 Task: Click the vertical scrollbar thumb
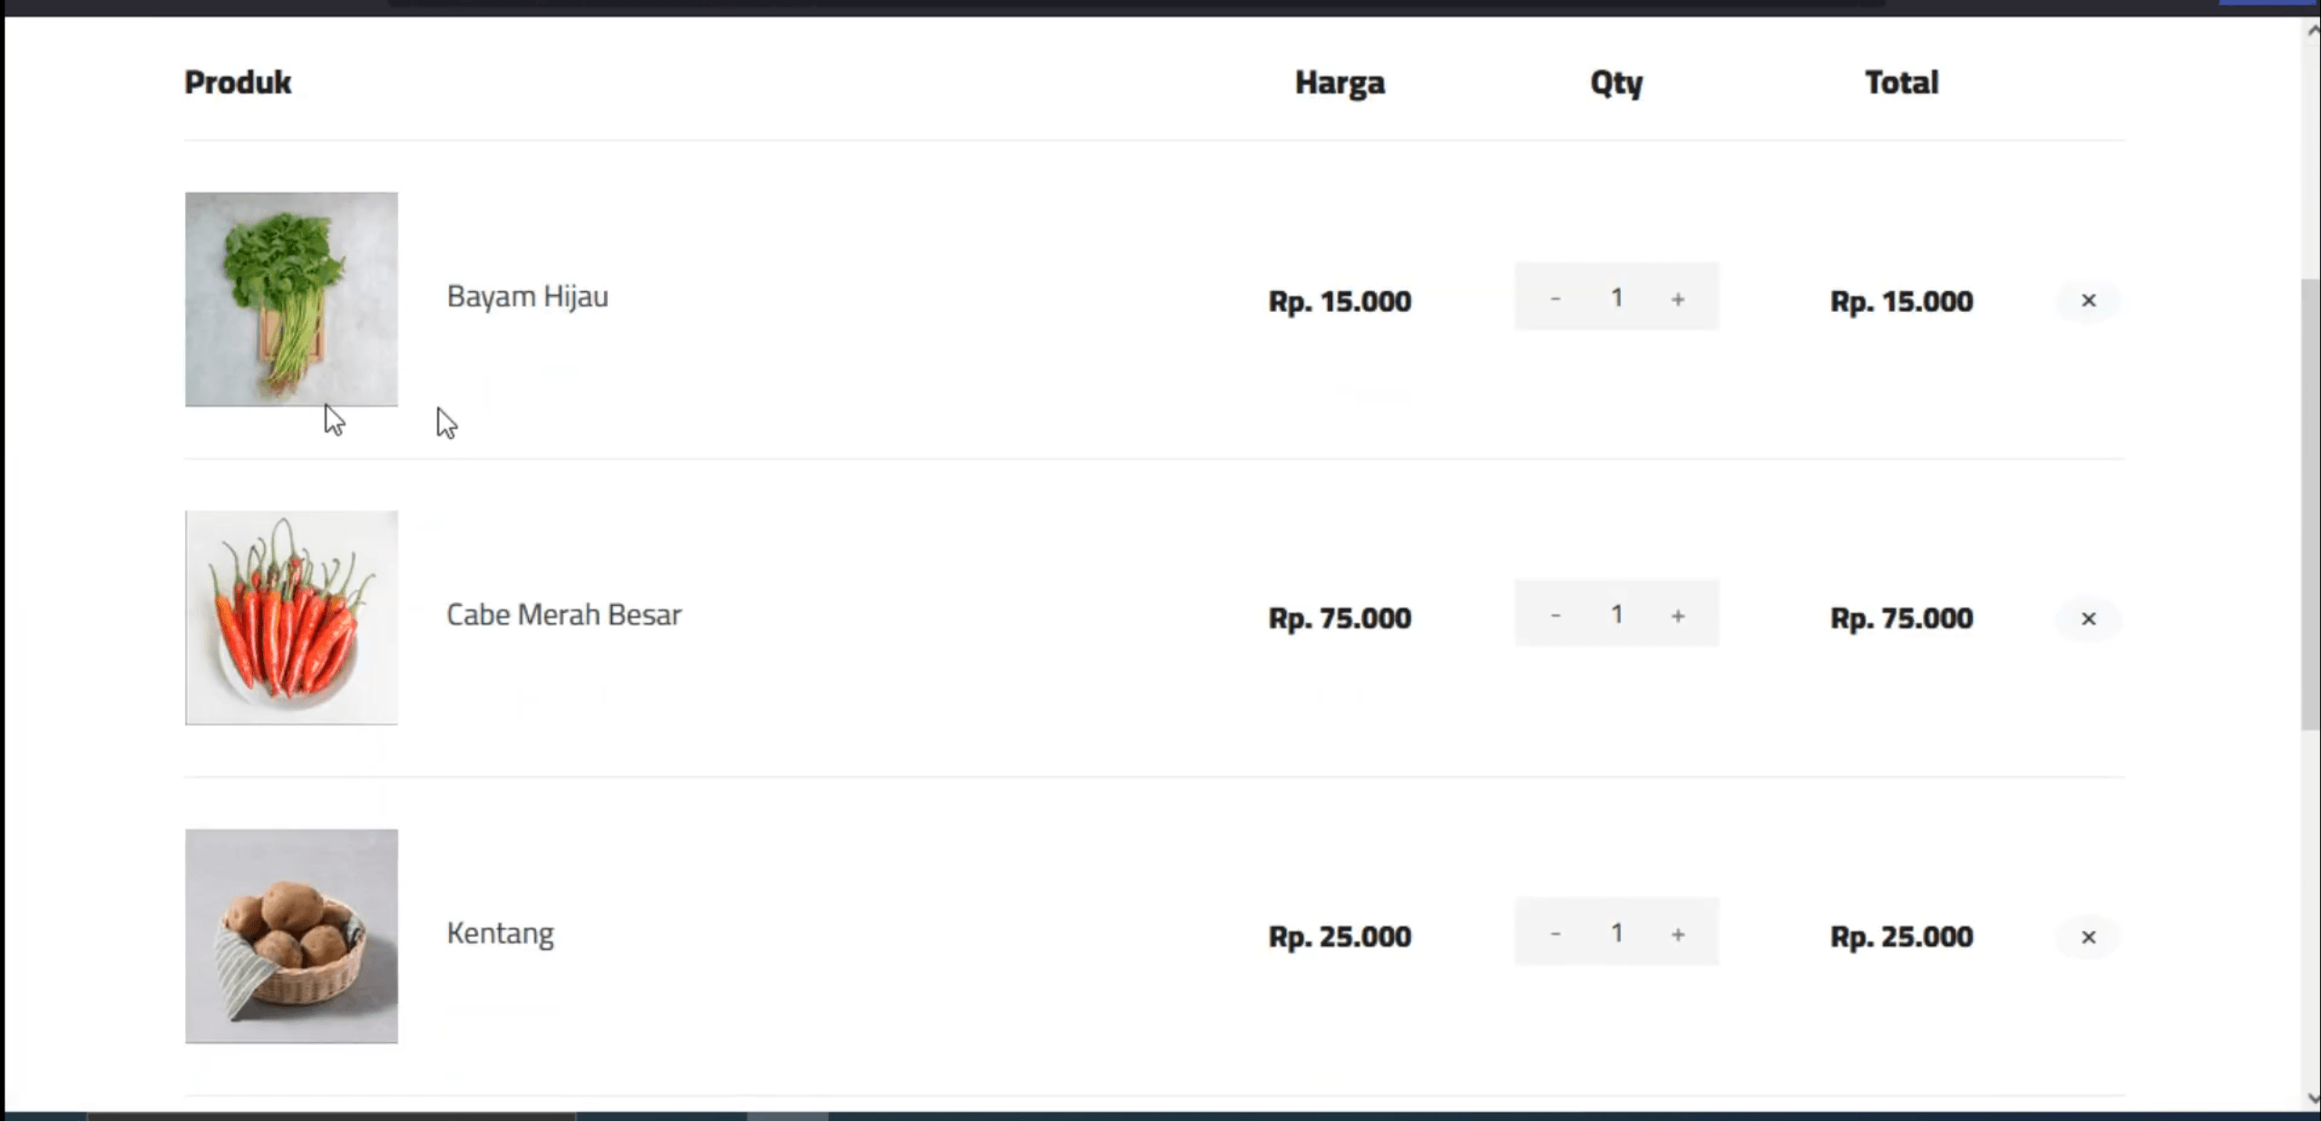coord(2310,504)
